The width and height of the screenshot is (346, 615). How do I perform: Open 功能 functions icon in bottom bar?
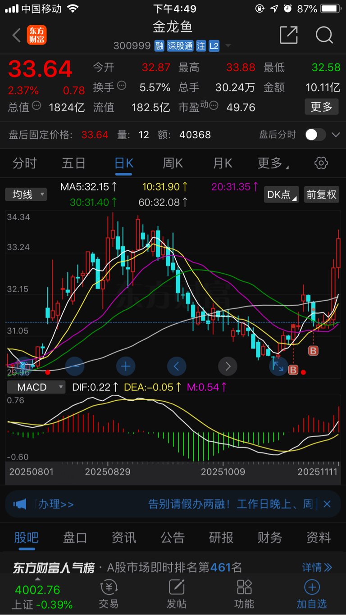pyautogui.click(x=244, y=594)
